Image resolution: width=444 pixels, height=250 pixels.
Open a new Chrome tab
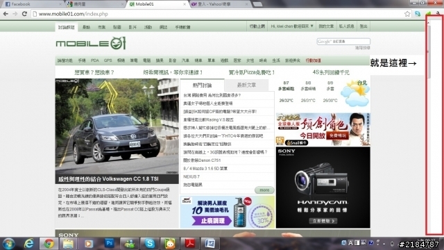click(x=257, y=4)
